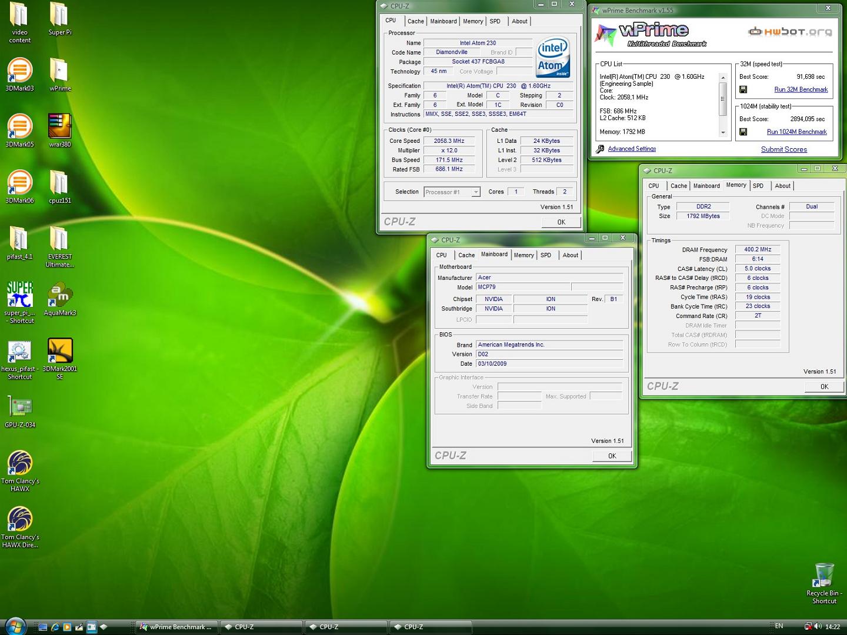
Task: Select the wrar380 installer icon
Action: pos(59,130)
